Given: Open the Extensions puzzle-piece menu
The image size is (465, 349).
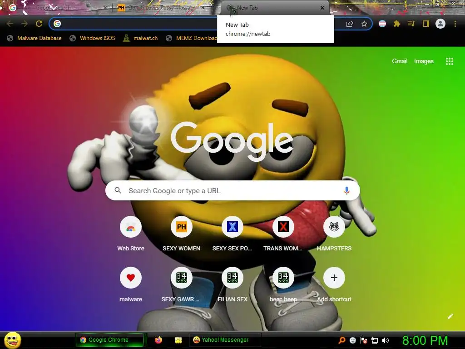Looking at the screenshot, I should [397, 24].
